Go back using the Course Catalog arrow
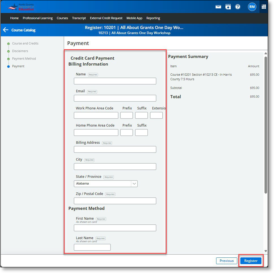The image size is (274, 273). 6,30
